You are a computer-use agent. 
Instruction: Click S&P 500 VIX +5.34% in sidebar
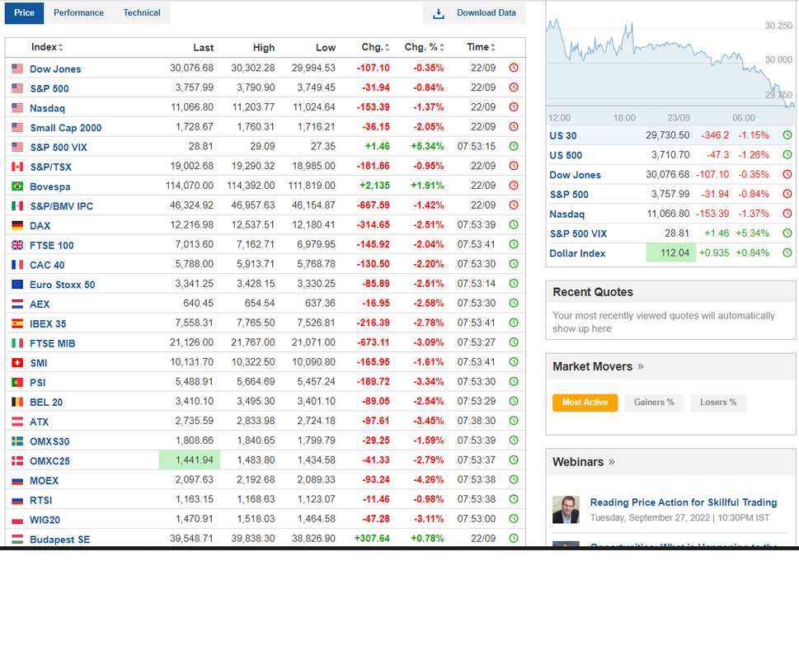pos(753,233)
